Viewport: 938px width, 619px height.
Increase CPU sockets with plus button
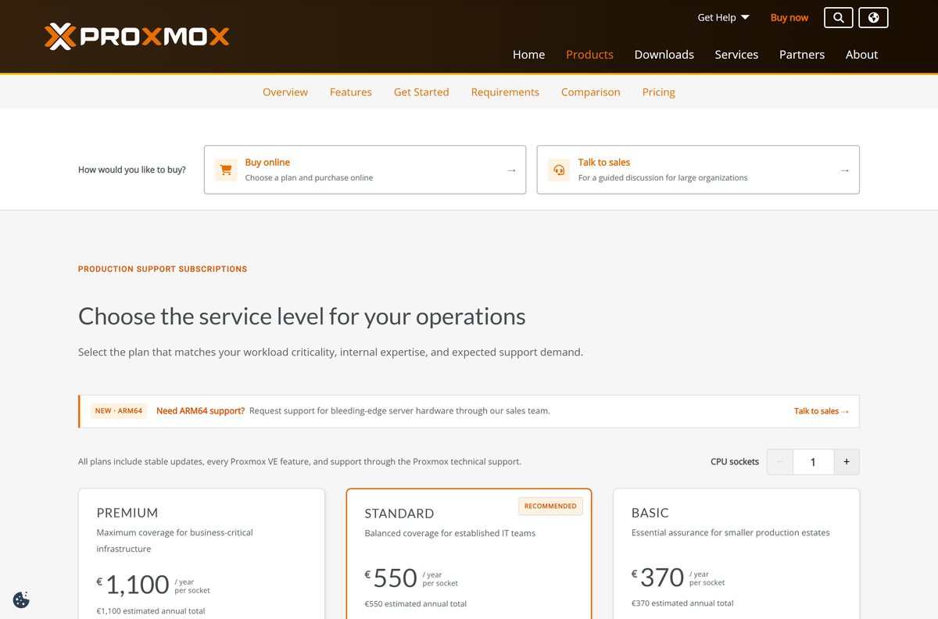pos(847,462)
